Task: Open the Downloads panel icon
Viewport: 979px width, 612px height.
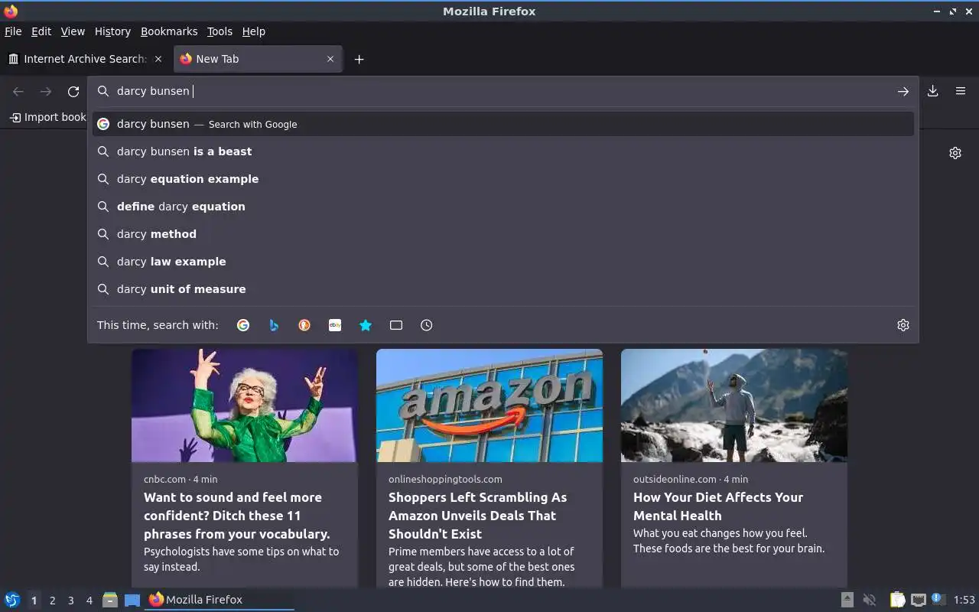Action: pos(933,91)
